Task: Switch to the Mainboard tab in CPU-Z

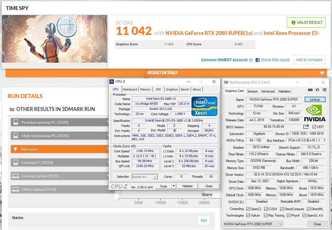Action: [130, 89]
